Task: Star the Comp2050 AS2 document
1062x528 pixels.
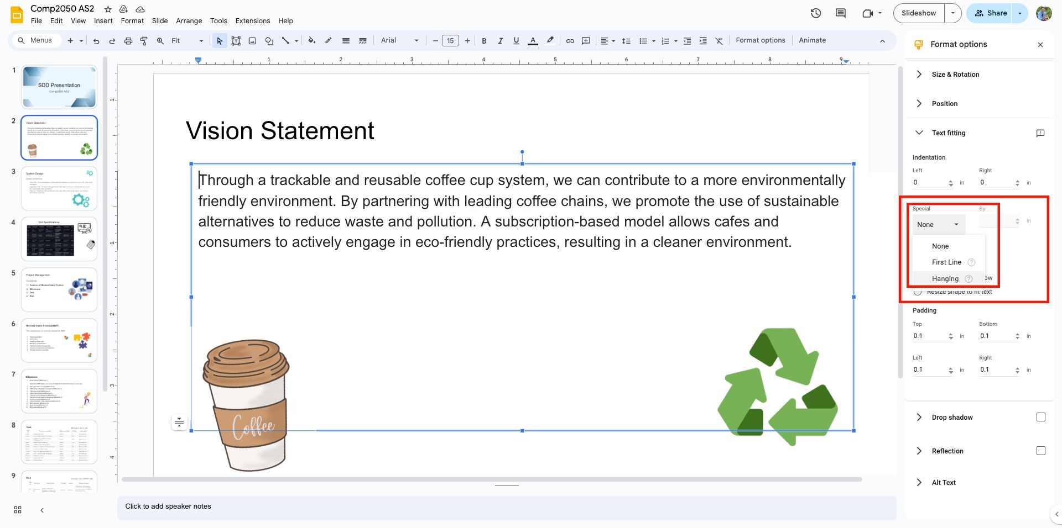Action: (108, 9)
